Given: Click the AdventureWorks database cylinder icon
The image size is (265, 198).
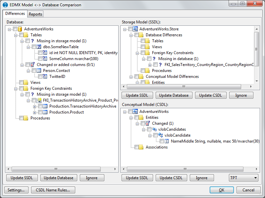Looking at the screenshot, I should (20, 29).
